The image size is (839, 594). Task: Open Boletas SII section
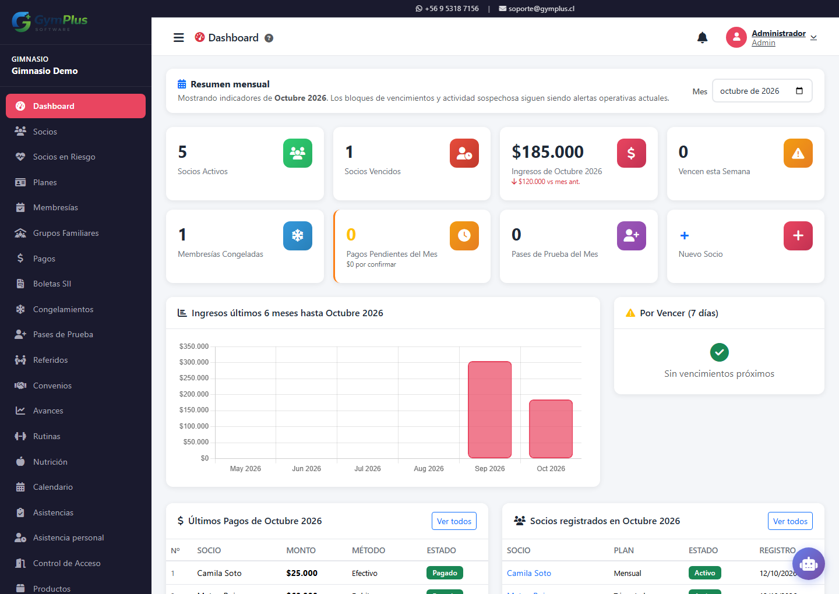(x=76, y=284)
